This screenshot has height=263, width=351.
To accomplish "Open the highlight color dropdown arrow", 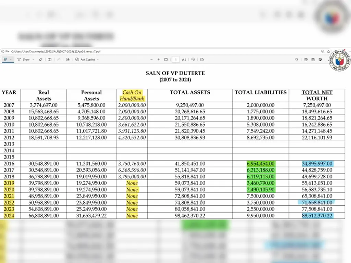I will 11,60.
